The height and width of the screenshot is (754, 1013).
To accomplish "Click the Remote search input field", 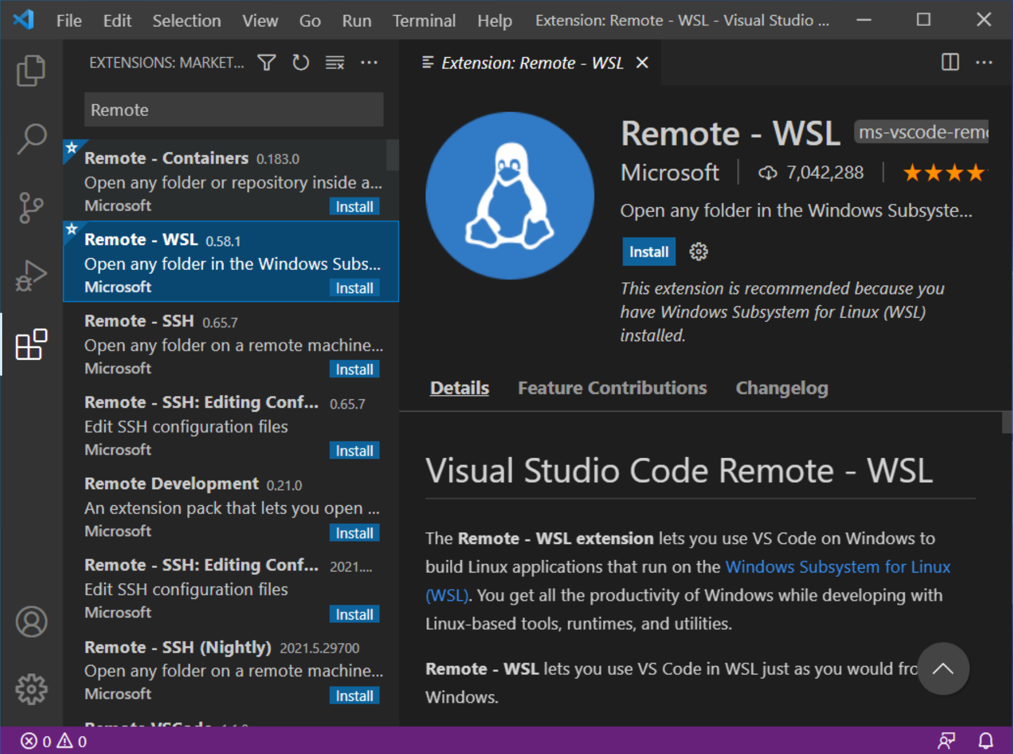I will [x=233, y=110].
